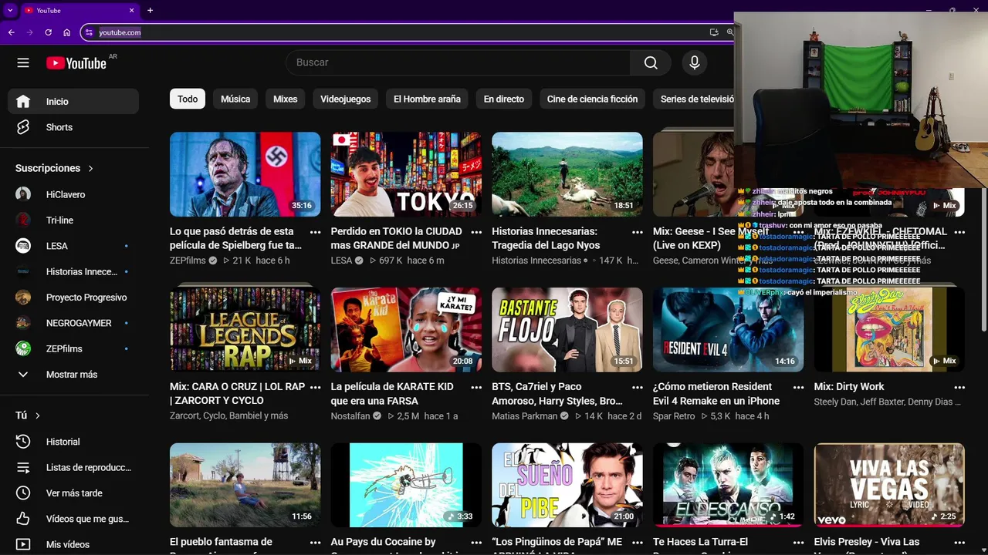Open browser tab list dropdown arrow

9,10
